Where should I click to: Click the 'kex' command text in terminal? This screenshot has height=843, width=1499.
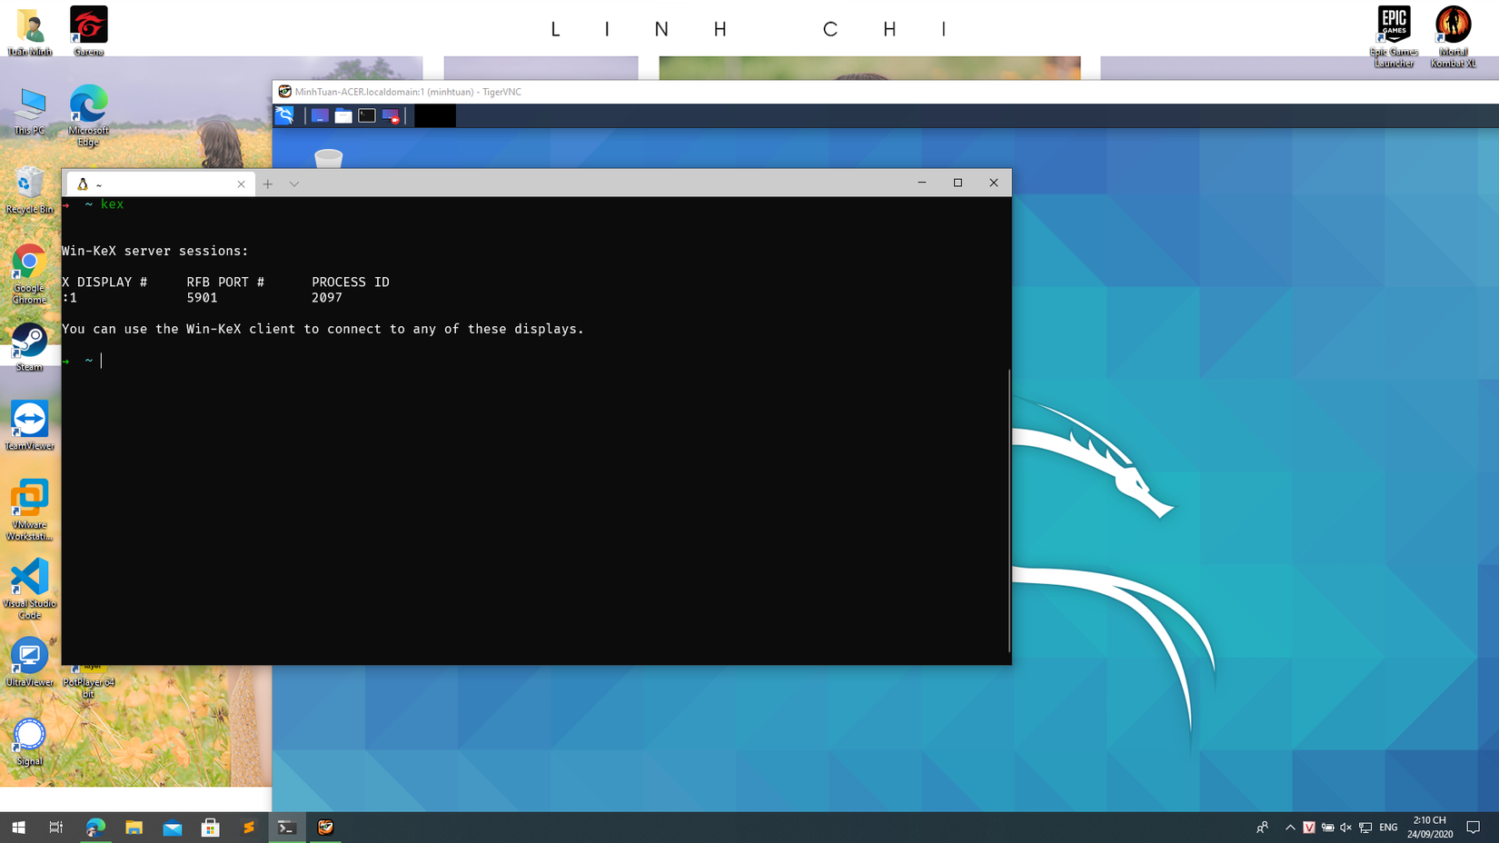point(113,204)
